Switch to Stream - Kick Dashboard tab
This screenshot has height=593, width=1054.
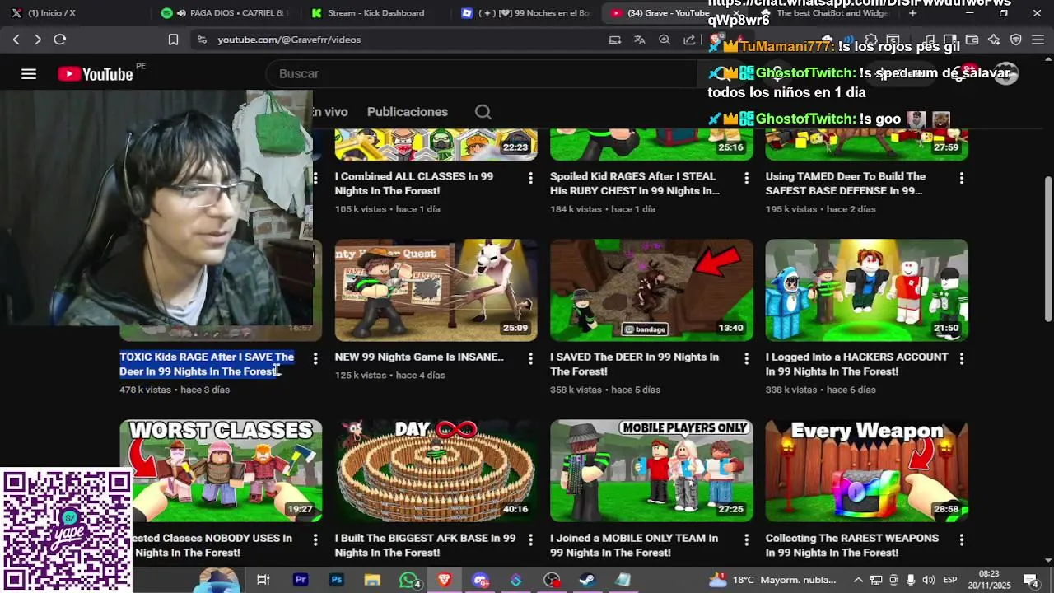[375, 13]
